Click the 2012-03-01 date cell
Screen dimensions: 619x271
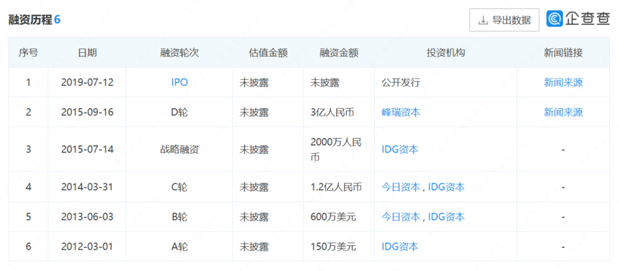click(87, 246)
